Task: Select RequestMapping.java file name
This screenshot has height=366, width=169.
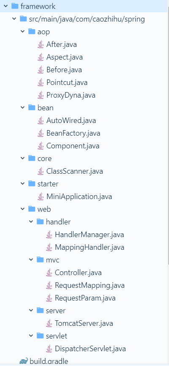Action: tap(90, 285)
